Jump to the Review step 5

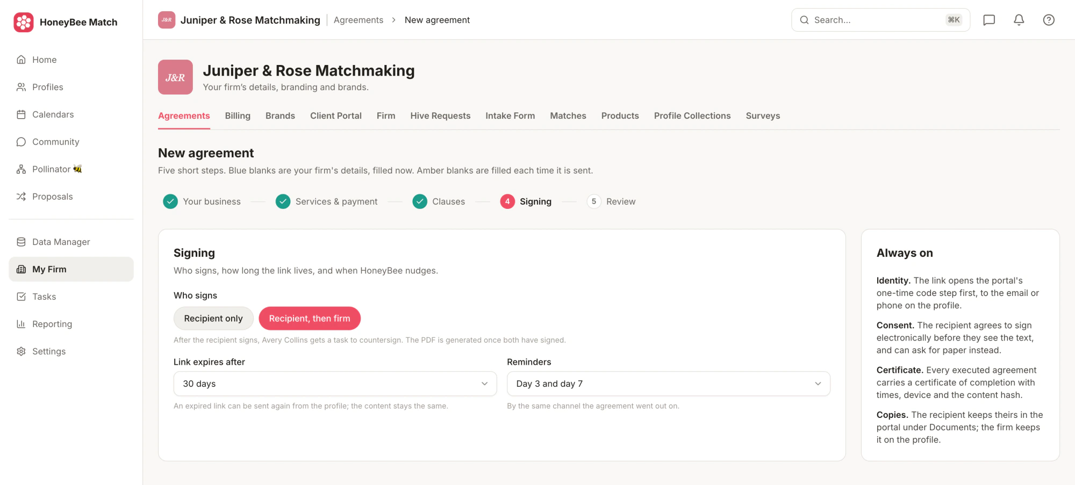pos(611,201)
